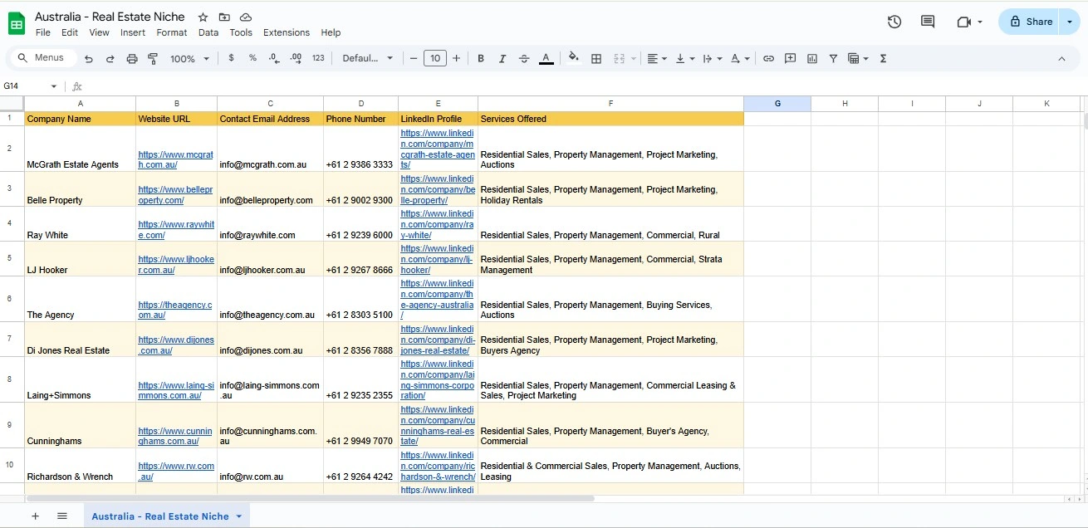Insert a chart
This screenshot has width=1088, height=528.
(811, 58)
